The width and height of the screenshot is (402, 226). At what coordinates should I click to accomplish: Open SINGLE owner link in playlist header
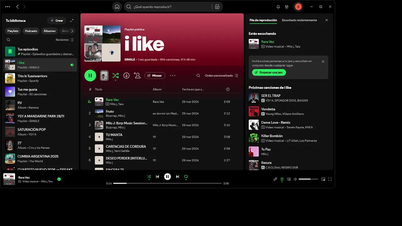click(130, 59)
